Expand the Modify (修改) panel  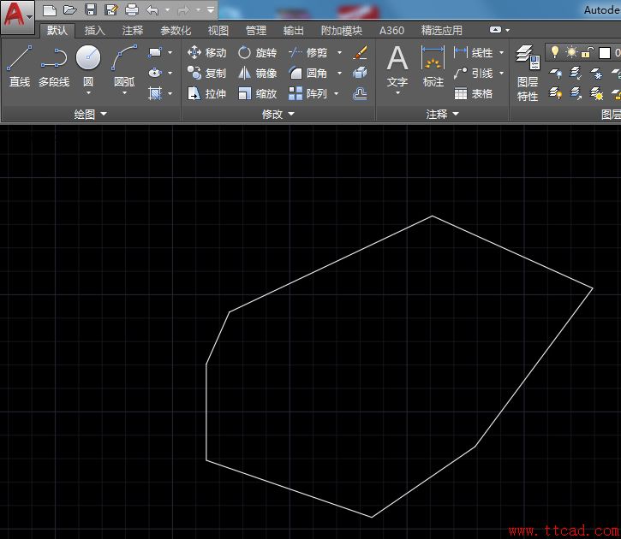[278, 114]
